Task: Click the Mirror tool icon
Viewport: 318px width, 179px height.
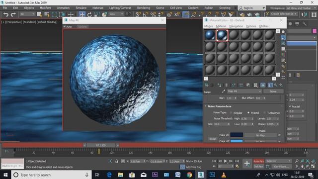Action: 304,14
